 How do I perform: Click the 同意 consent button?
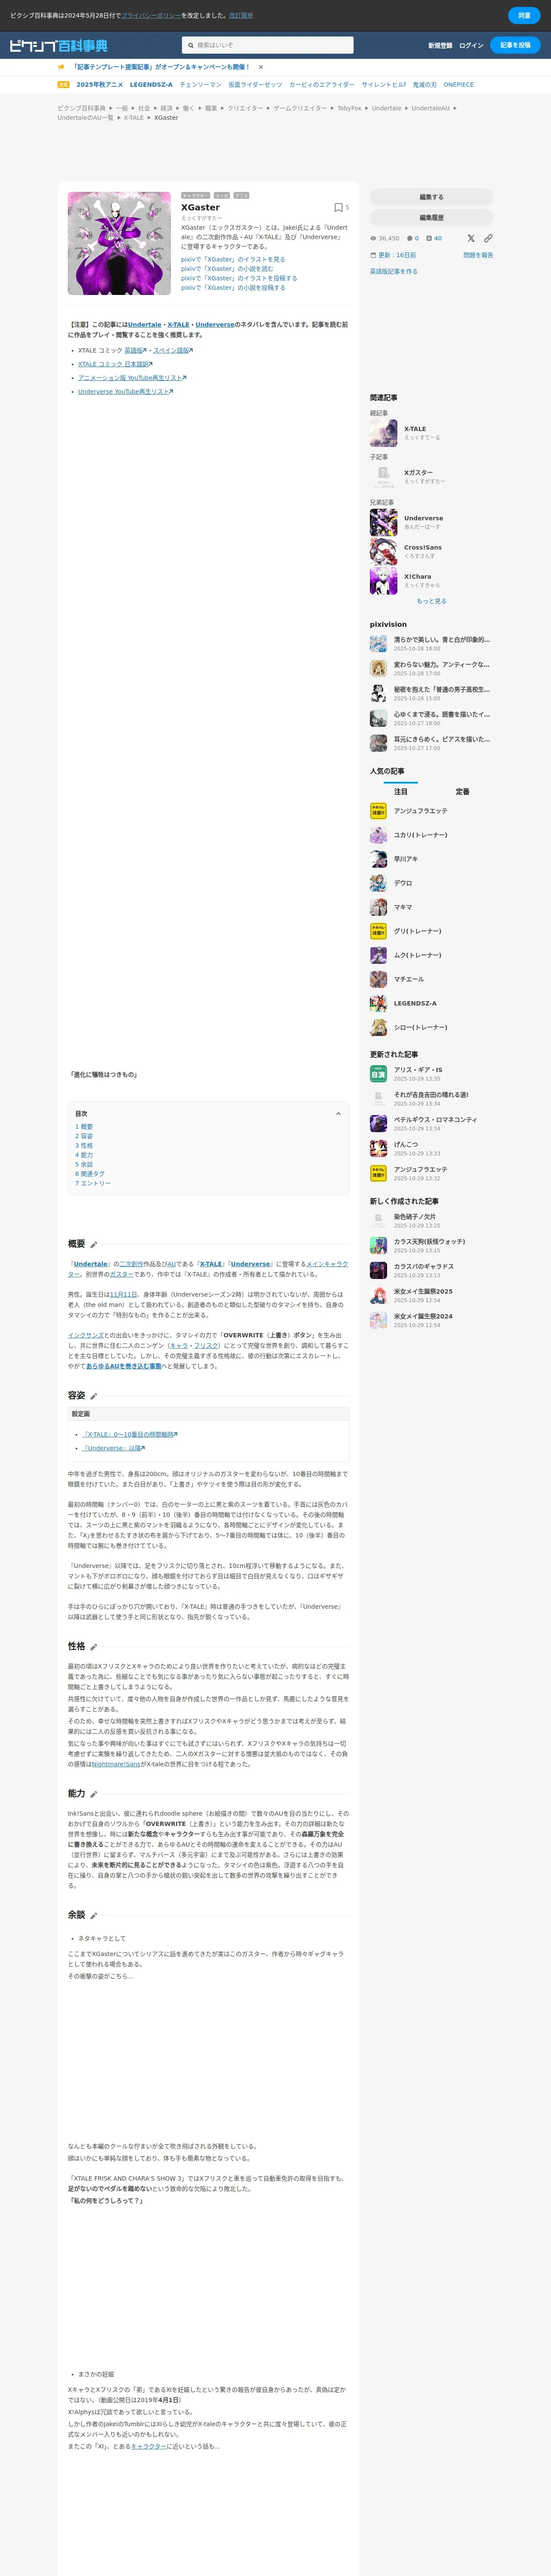point(524,15)
